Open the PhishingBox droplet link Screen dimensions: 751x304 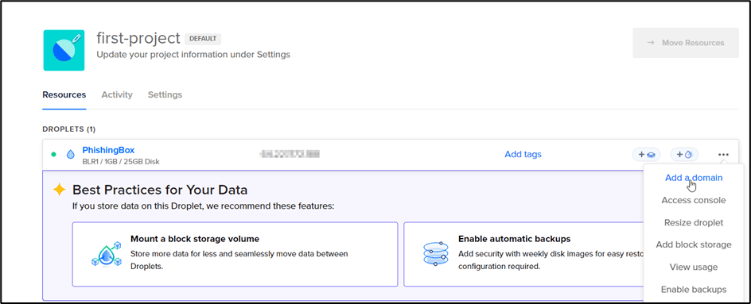pos(108,150)
